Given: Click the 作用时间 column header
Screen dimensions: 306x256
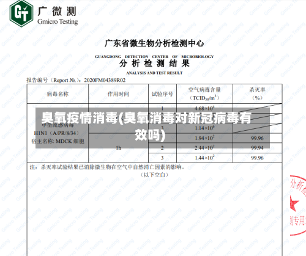Looking at the screenshot, I should [119, 94].
